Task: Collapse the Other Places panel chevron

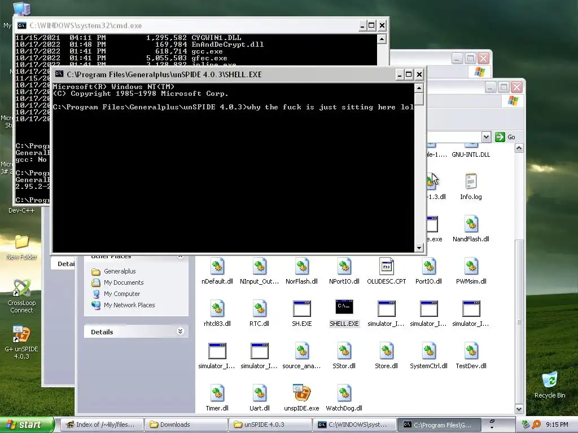Action: [180, 257]
